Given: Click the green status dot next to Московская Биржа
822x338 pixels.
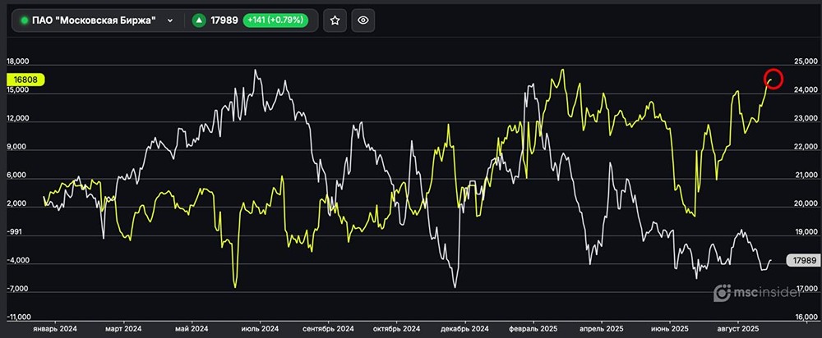Looking at the screenshot, I should 24,21.
